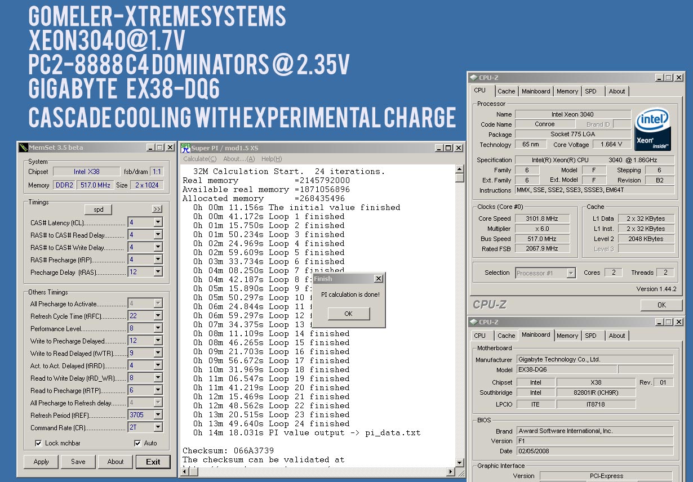Click OK in the Finish dialog
This screenshot has height=482, width=693.
[x=348, y=314]
